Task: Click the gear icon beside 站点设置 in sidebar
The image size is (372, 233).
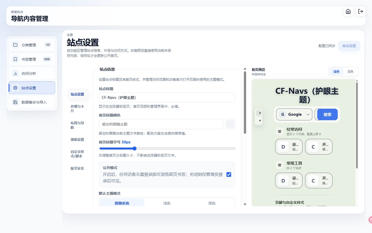Action: (x=15, y=88)
